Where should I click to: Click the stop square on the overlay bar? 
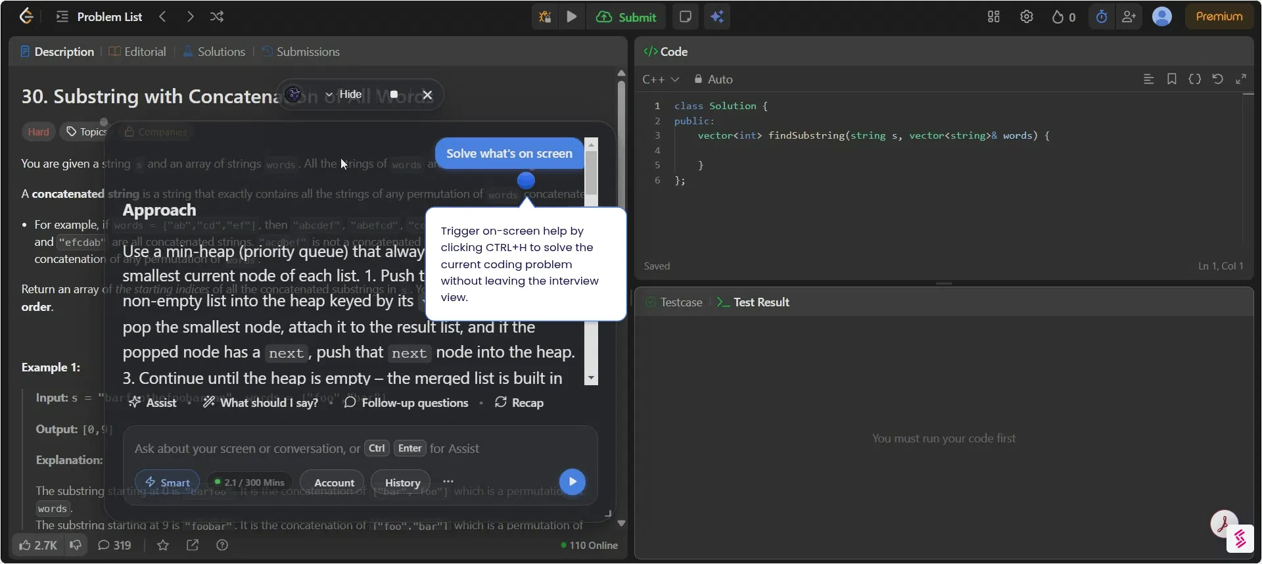click(394, 95)
